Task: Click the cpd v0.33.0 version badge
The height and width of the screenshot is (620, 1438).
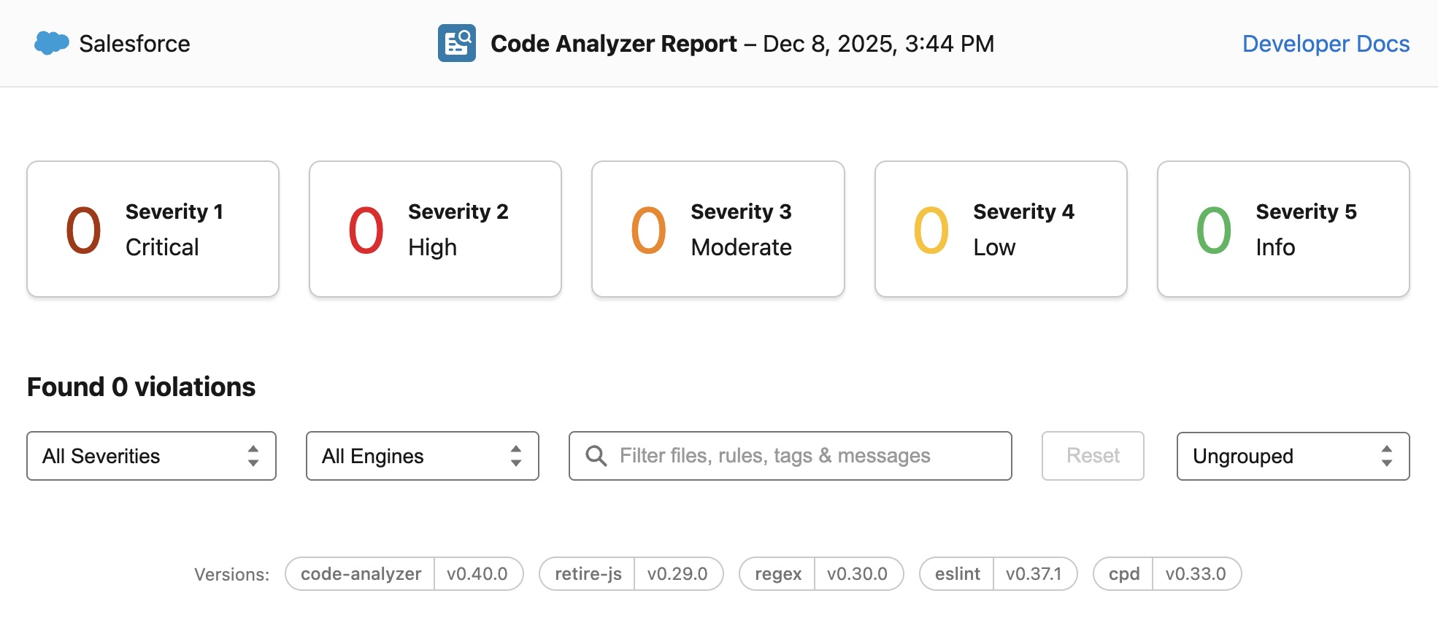Action: point(1167,574)
